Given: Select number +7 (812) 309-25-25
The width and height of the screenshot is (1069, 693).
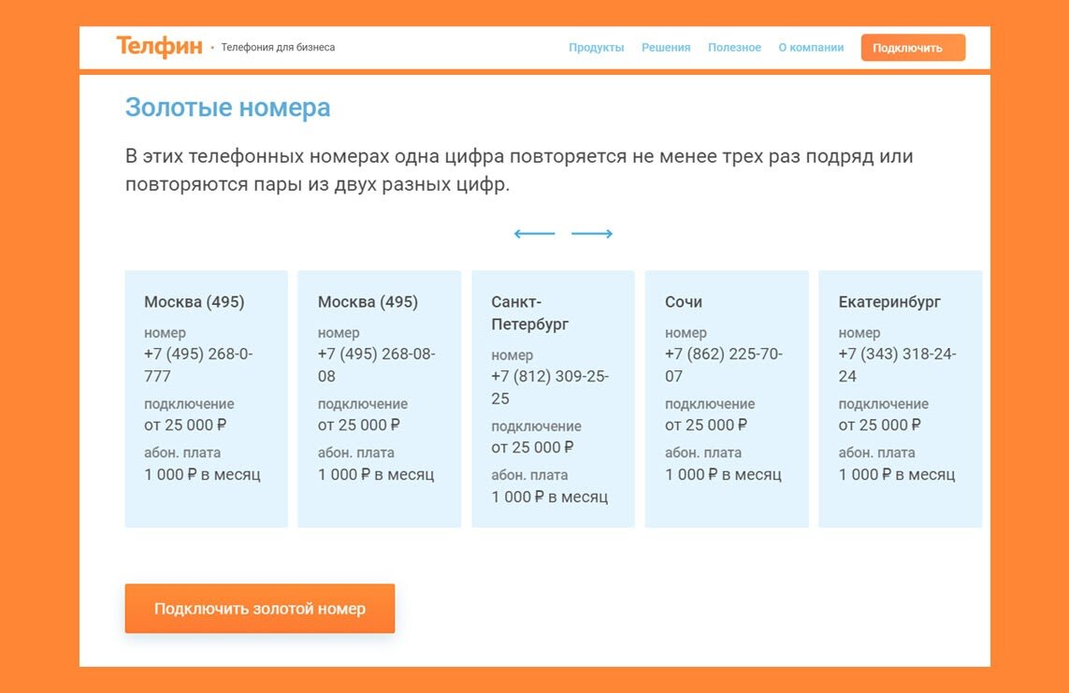Looking at the screenshot, I should pyautogui.click(x=550, y=387).
